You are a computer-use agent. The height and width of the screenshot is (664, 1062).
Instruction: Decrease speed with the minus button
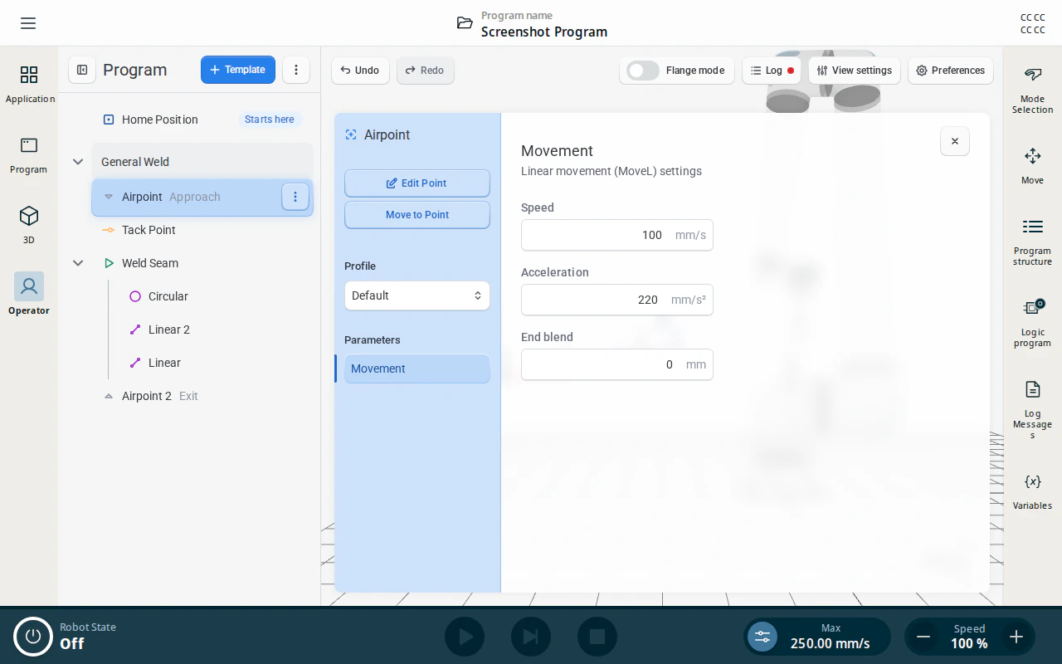tap(923, 637)
